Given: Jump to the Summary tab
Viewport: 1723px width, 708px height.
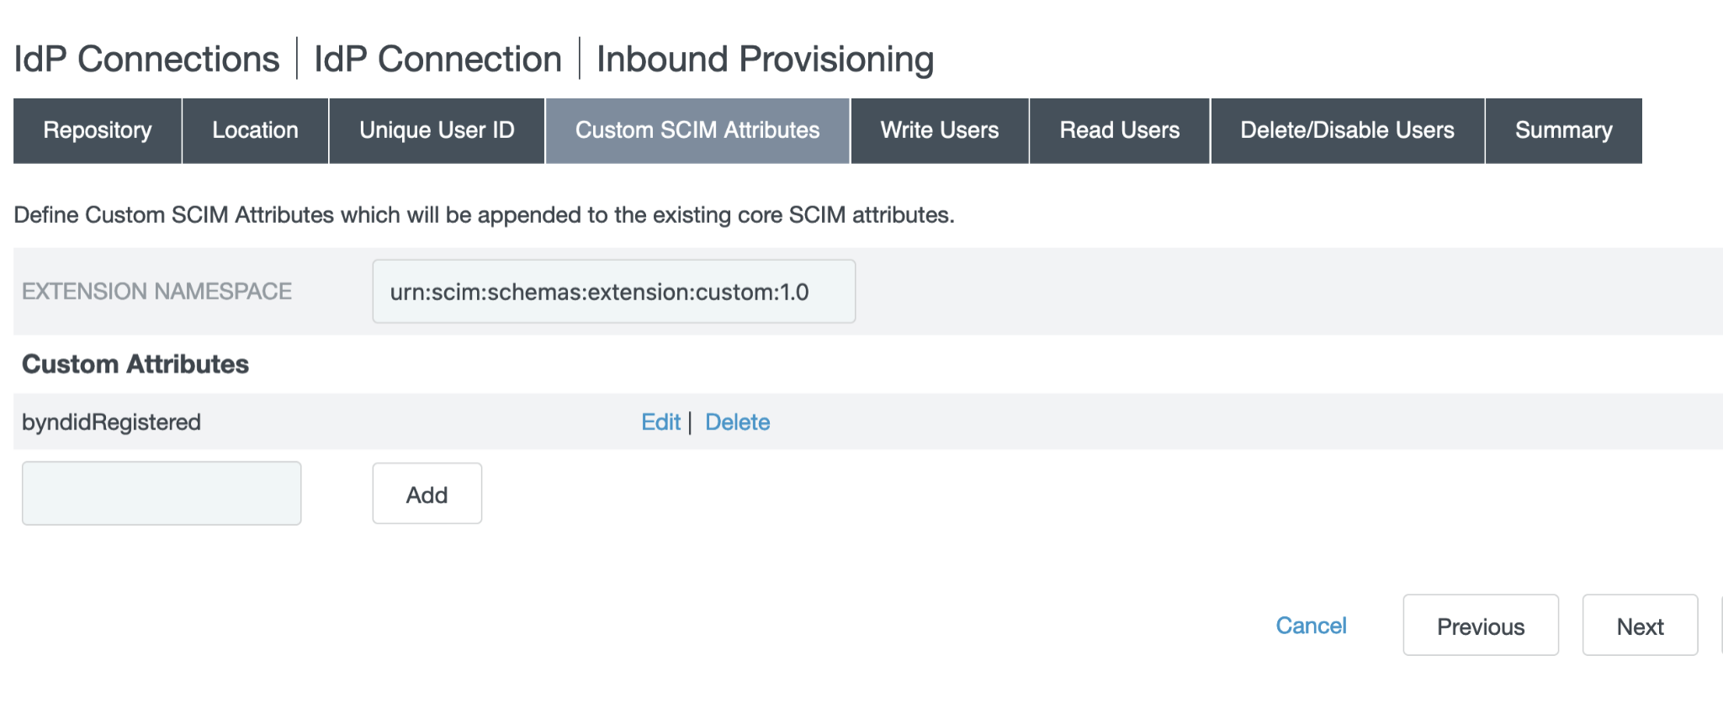Looking at the screenshot, I should [1563, 130].
